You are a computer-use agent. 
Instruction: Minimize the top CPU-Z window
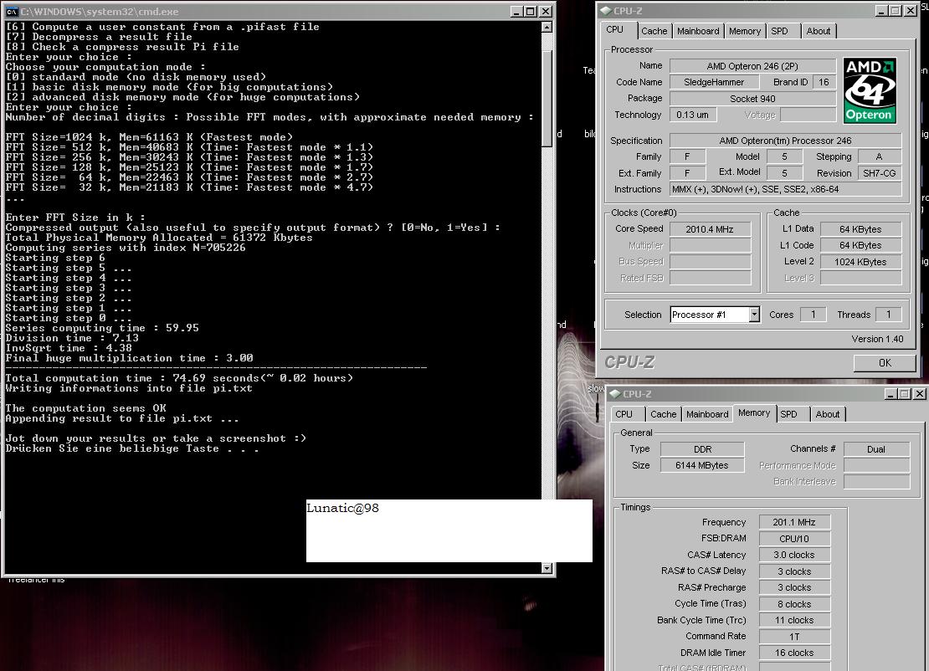[880, 11]
